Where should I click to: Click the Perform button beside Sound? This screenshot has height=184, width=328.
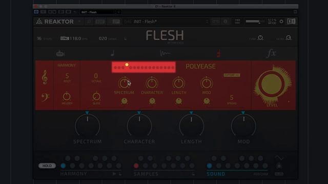(261, 174)
